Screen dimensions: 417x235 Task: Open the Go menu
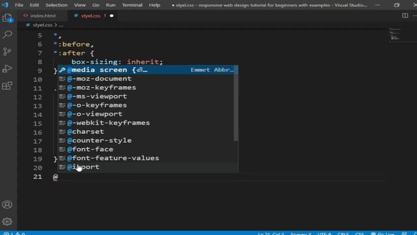coord(96,5)
